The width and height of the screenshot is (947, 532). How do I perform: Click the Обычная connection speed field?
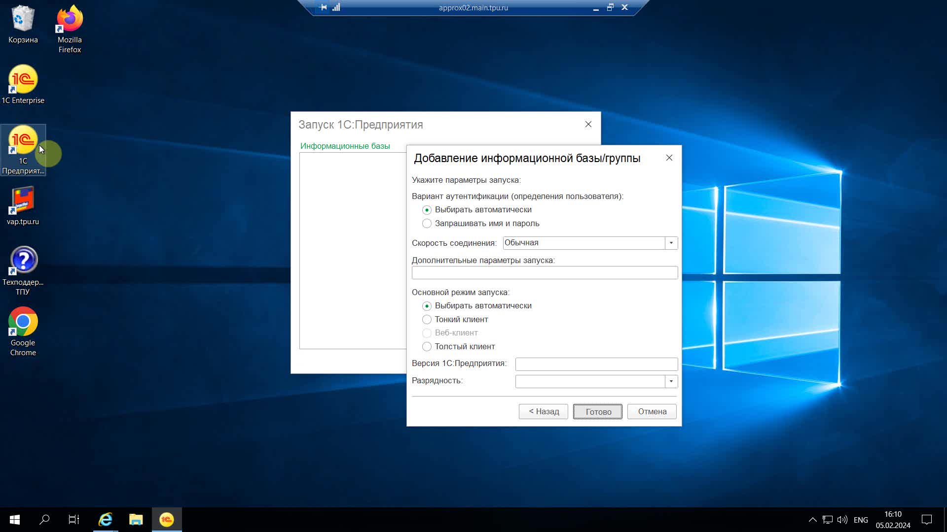pos(584,243)
